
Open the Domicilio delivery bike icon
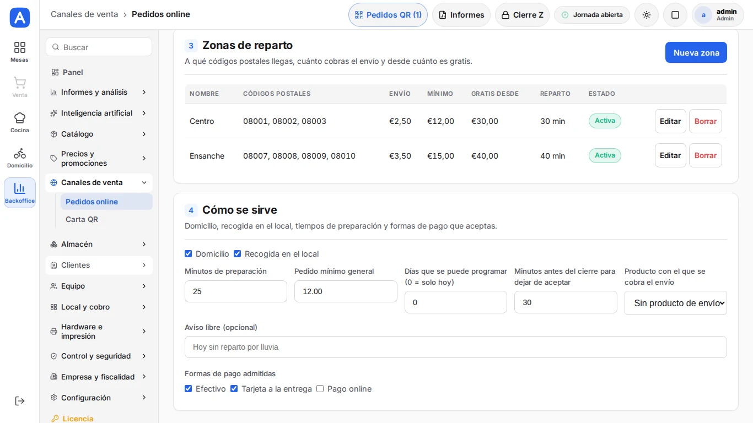(x=20, y=153)
